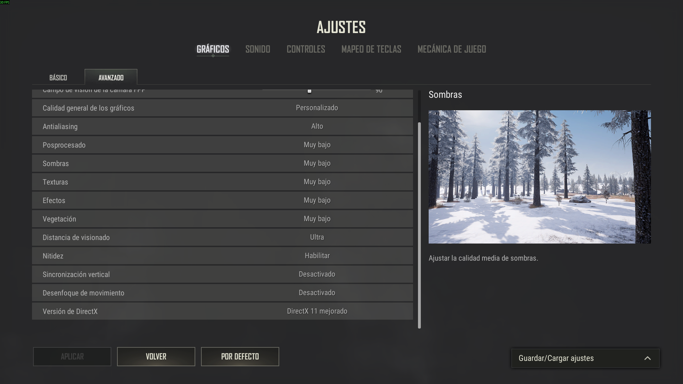683x384 pixels.
Task: Open the Versión de DirectX dropdown
Action: (317, 311)
